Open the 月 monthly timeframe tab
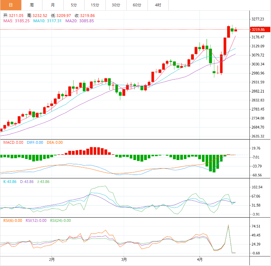 click(53, 5)
